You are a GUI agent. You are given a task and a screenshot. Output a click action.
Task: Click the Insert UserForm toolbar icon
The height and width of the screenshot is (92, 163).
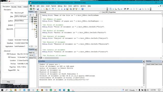[x=34, y=9]
